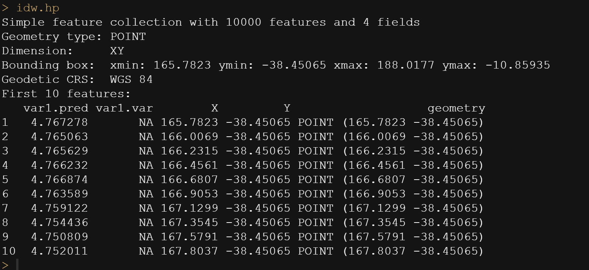Screen dimensions: 589x270
Task: Click the NA value in row 5
Action: pos(146,180)
